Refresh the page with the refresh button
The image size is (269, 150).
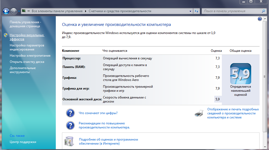(x=196, y=11)
